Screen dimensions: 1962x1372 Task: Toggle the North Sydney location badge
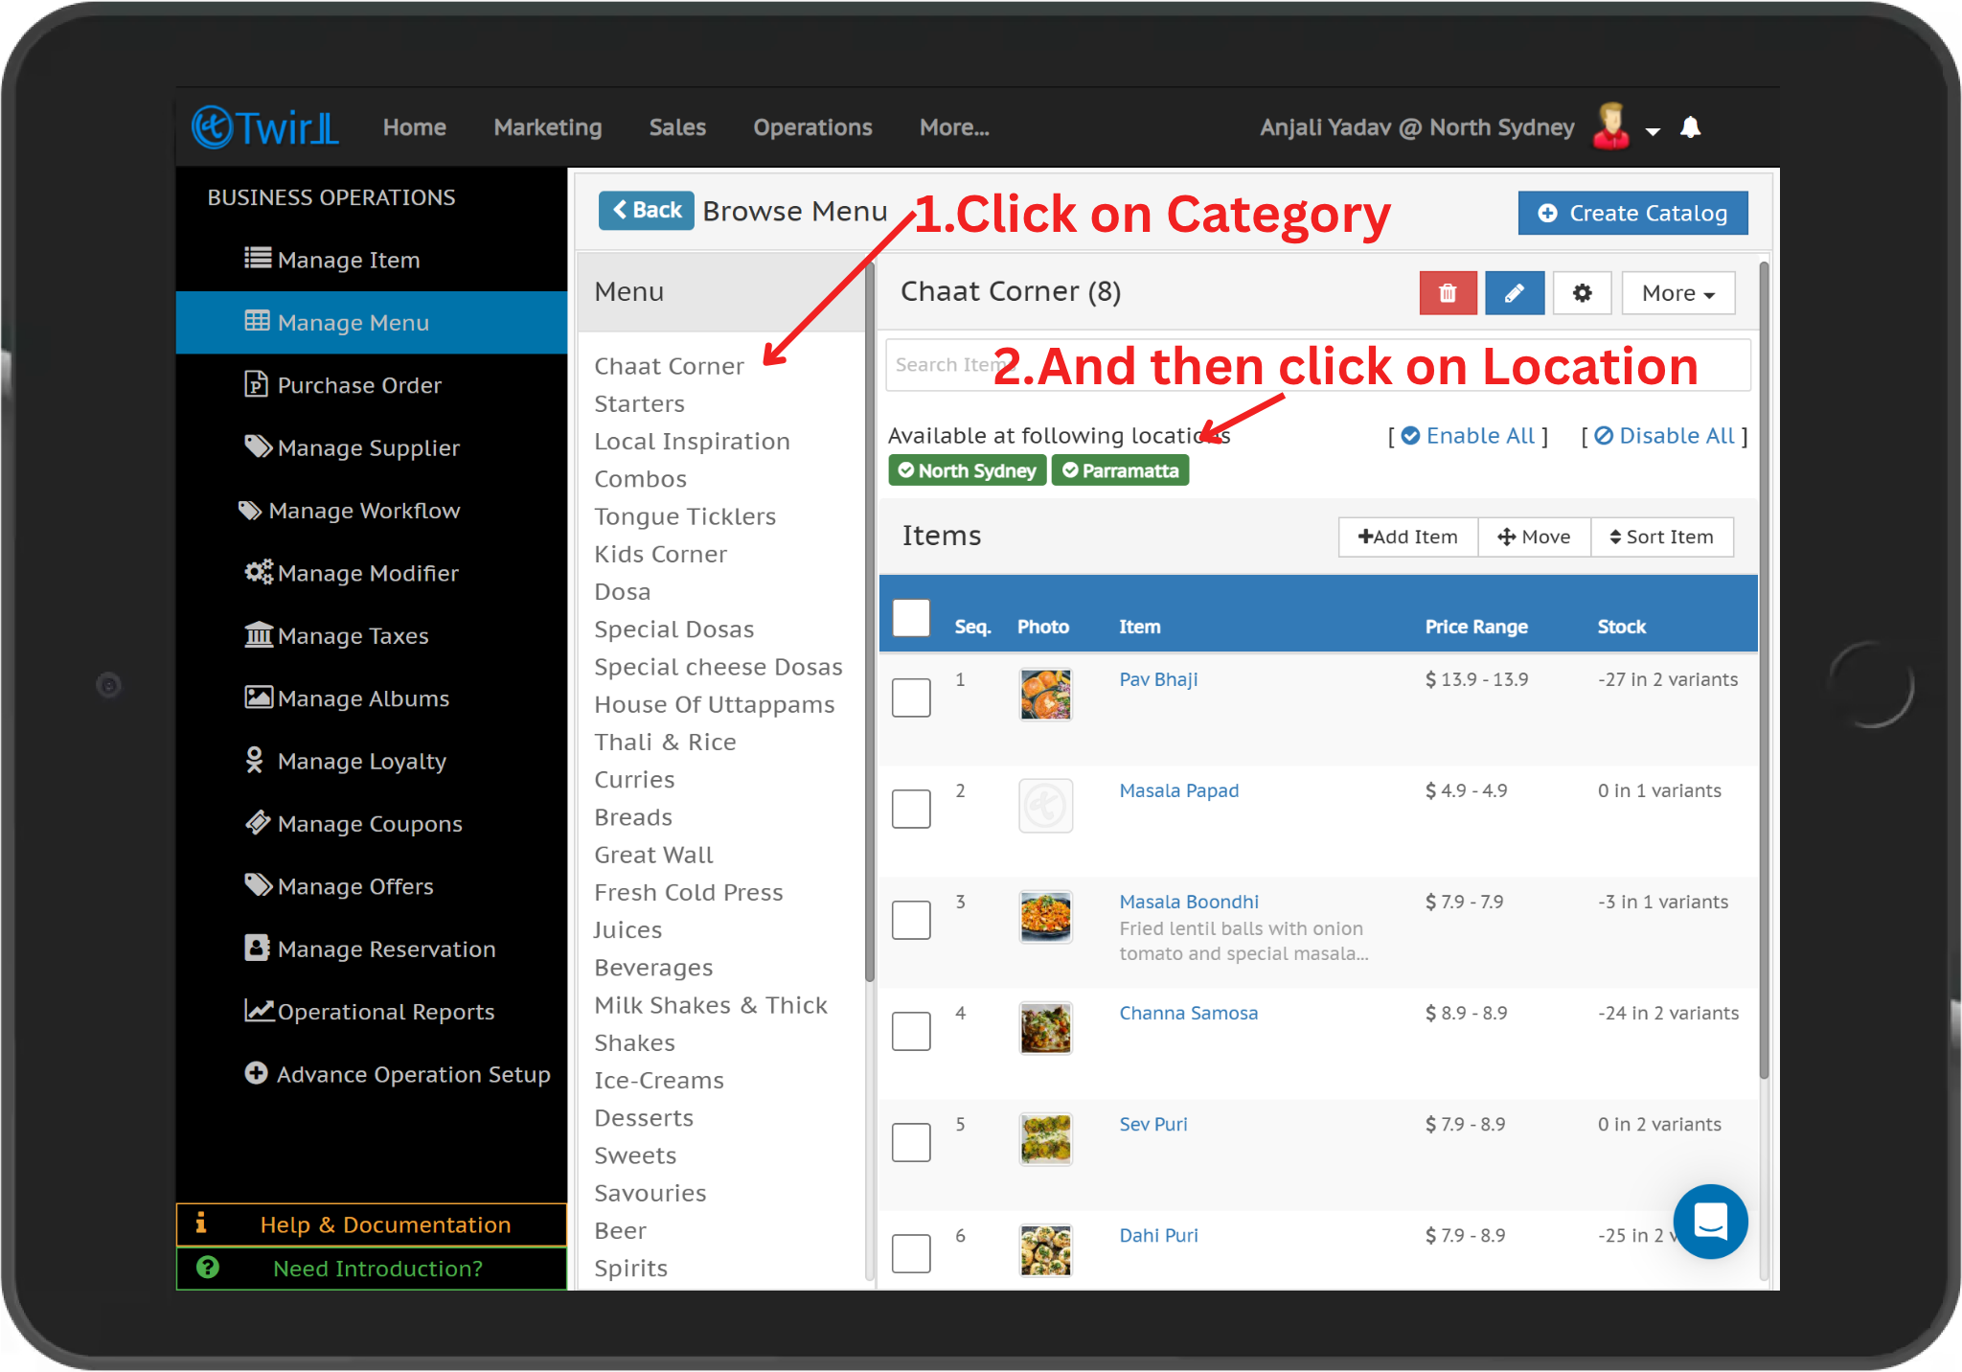(x=968, y=470)
